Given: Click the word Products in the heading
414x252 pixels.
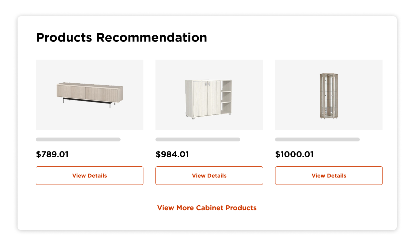Looking at the screenshot, I should [x=64, y=38].
